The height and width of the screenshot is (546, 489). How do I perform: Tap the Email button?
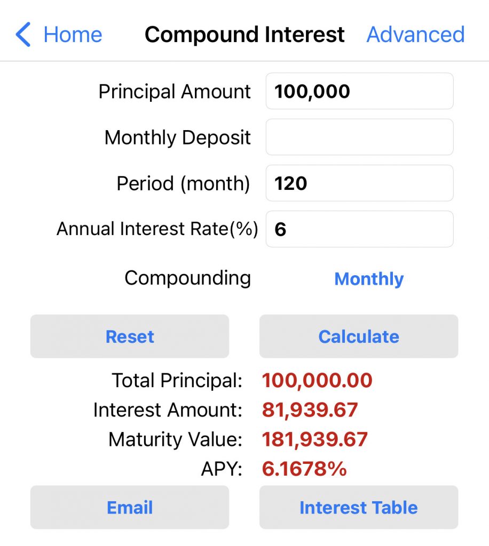(x=130, y=507)
